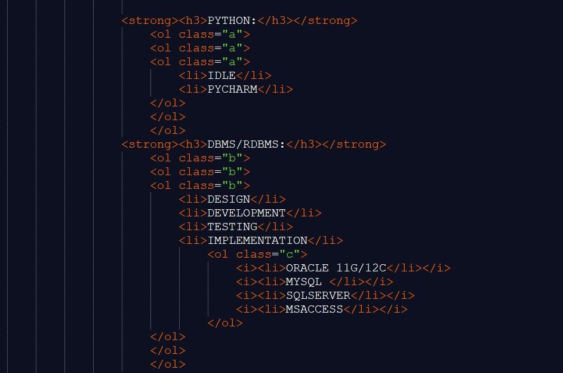Click the MYSQL list item text

coord(304,282)
